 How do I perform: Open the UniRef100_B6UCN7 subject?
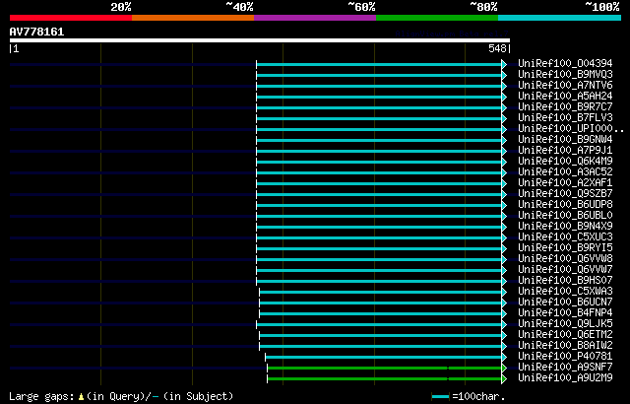click(565, 303)
